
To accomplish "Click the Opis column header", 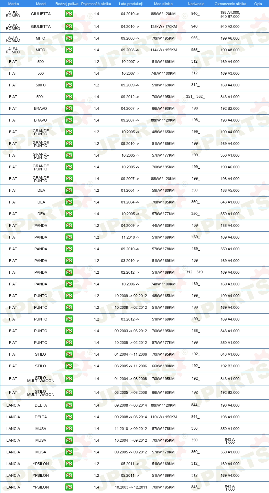I will point(258,4).
